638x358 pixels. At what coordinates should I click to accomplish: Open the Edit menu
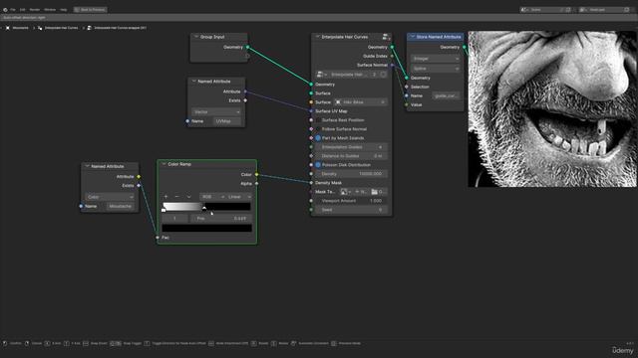(22, 10)
